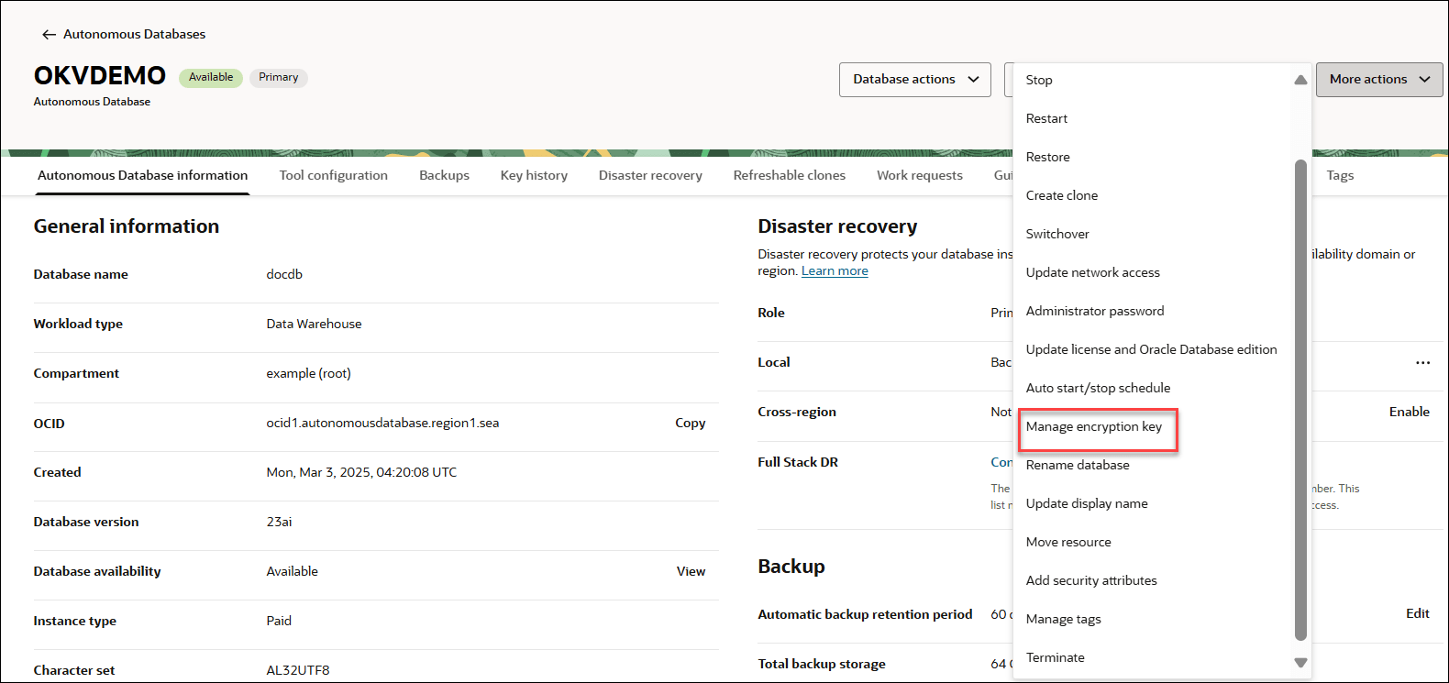This screenshot has height=683, width=1449.
Task: Click the actions menu vertical scrollbar
Action: [1300, 399]
